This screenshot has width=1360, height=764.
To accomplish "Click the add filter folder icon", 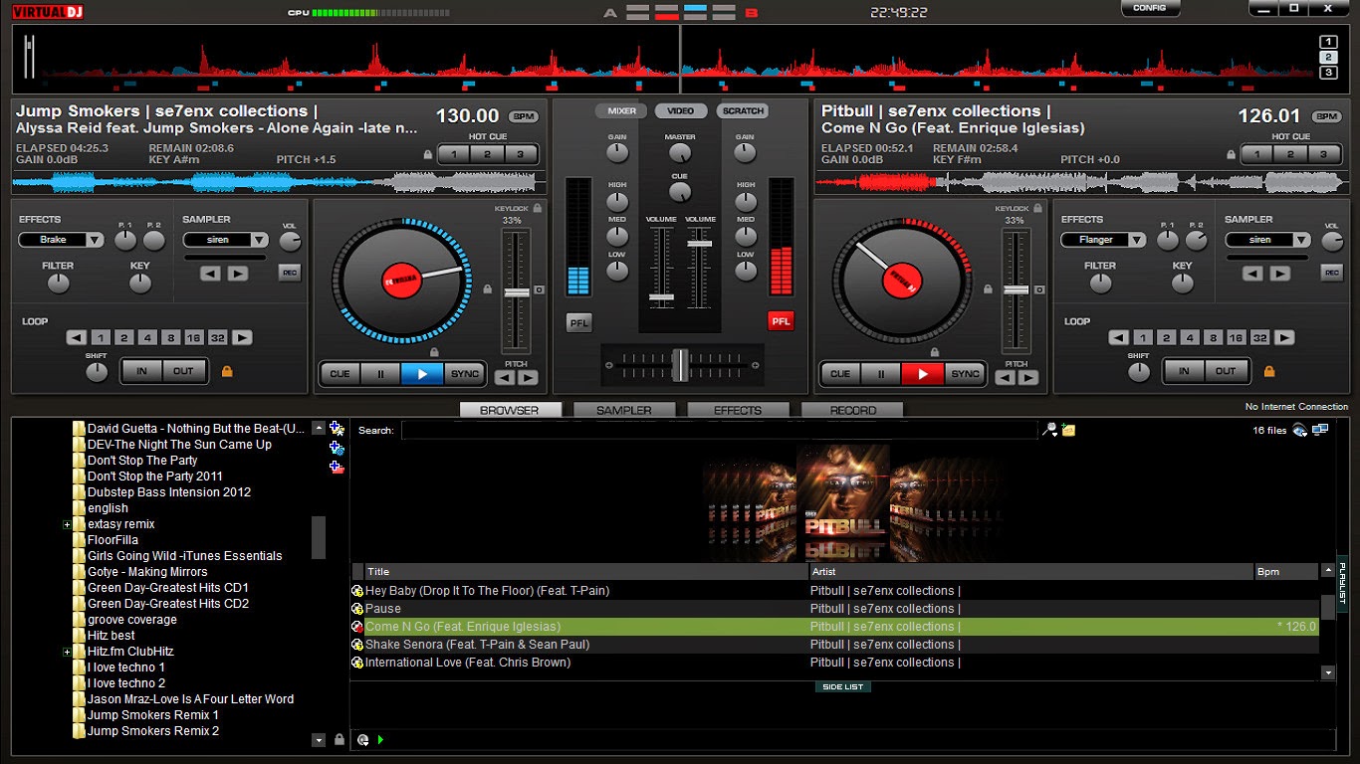I will [x=337, y=448].
